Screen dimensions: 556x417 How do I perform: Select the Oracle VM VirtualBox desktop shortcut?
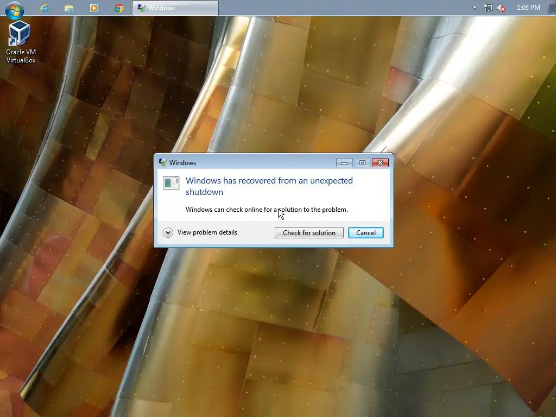pos(20,42)
